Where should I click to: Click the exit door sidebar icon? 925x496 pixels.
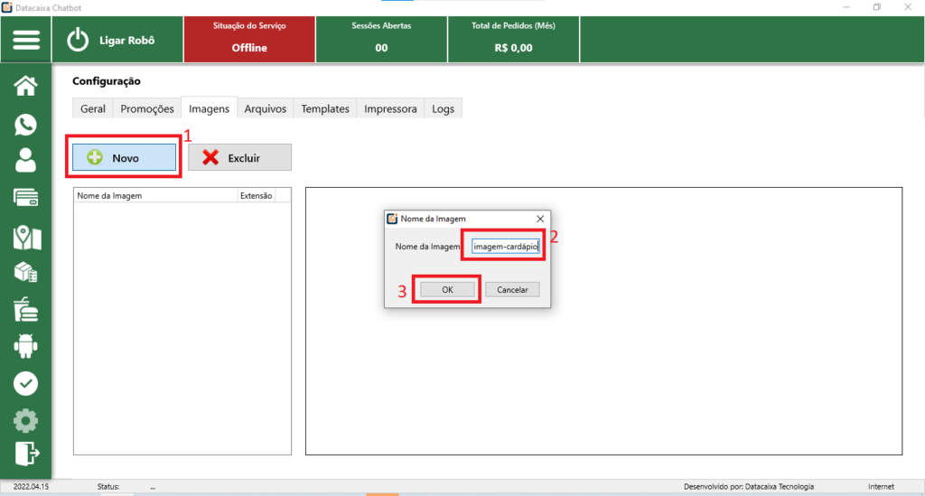(x=26, y=452)
